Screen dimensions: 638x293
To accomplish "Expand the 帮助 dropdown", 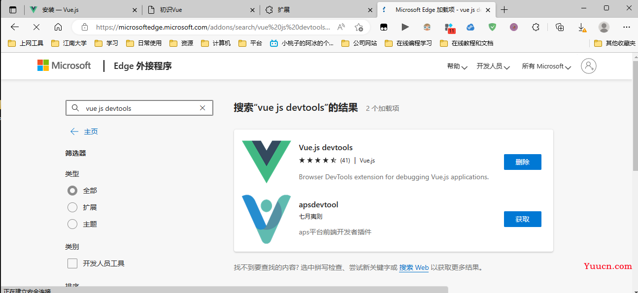I will [457, 66].
